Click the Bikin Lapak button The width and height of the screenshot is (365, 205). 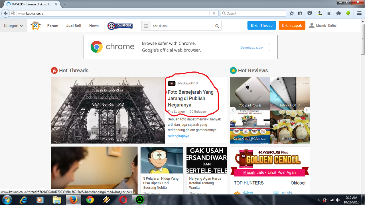tap(292, 25)
